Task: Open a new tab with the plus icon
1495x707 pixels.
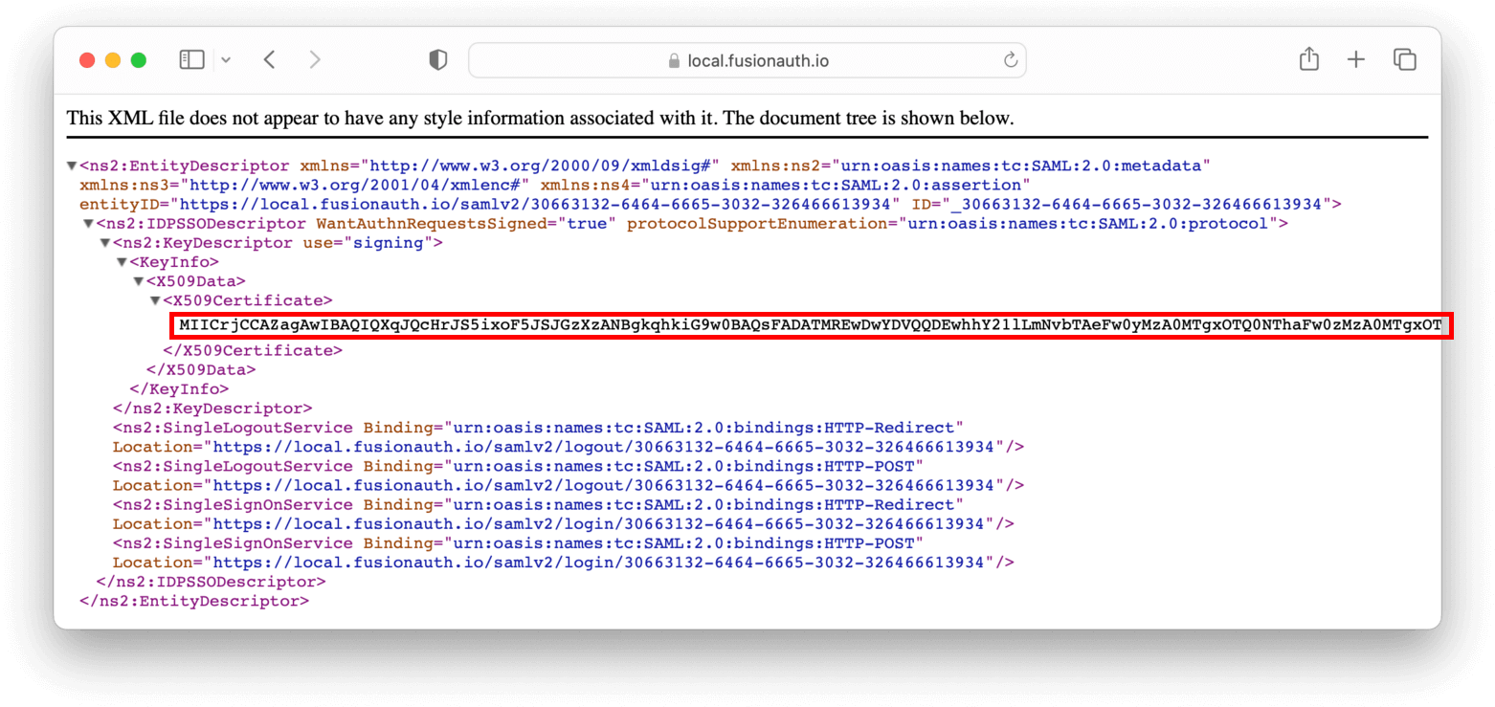Action: [1356, 60]
